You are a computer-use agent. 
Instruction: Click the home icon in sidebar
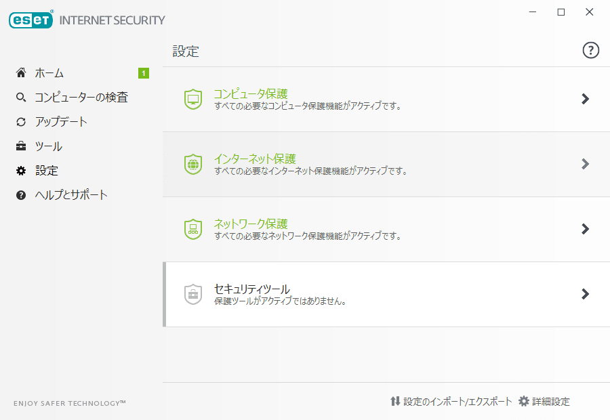coord(21,72)
